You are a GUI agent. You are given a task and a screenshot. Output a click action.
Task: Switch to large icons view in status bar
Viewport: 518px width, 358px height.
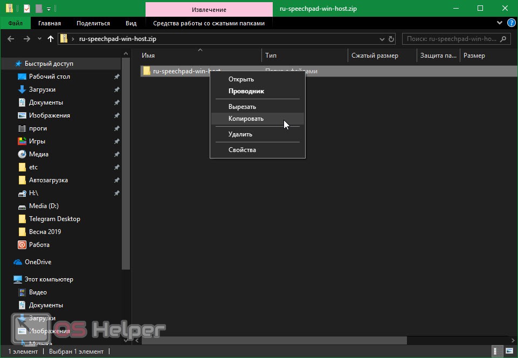coord(508,352)
